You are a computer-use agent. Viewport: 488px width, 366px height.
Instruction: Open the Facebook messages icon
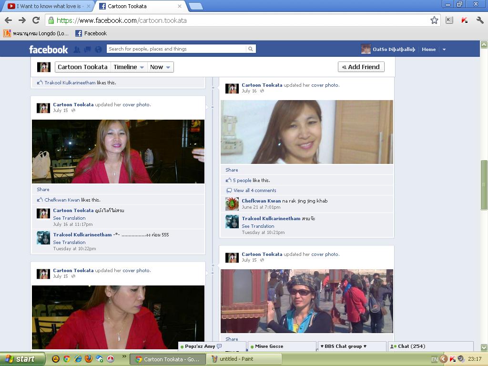88,50
